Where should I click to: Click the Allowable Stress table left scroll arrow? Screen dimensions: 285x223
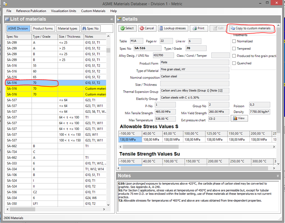pos(121,147)
